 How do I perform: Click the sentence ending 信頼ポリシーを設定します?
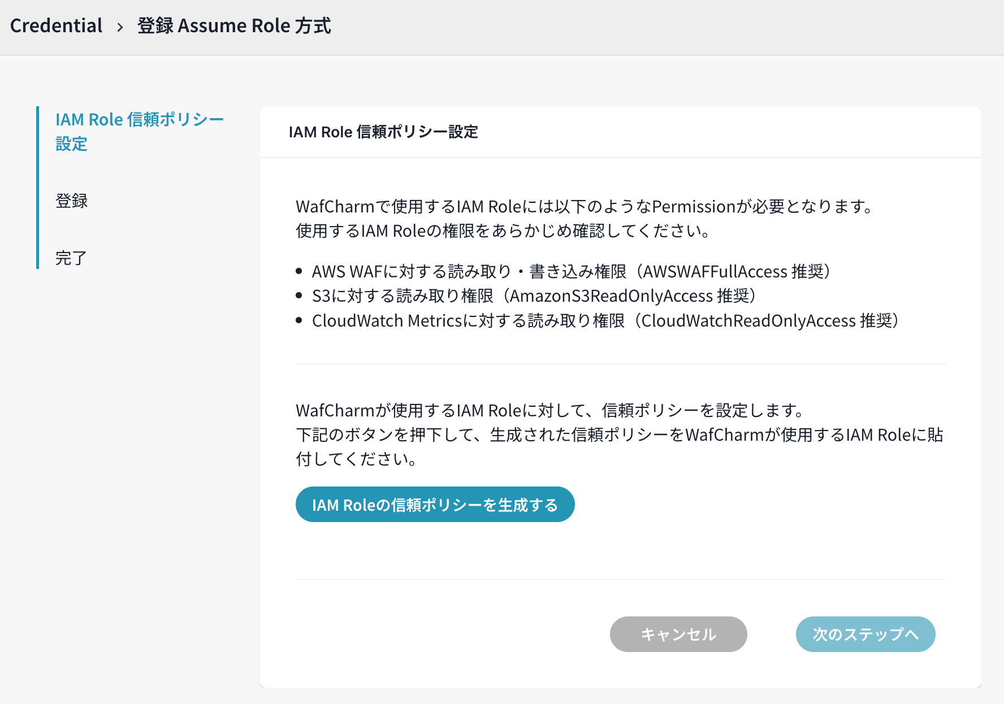point(550,411)
